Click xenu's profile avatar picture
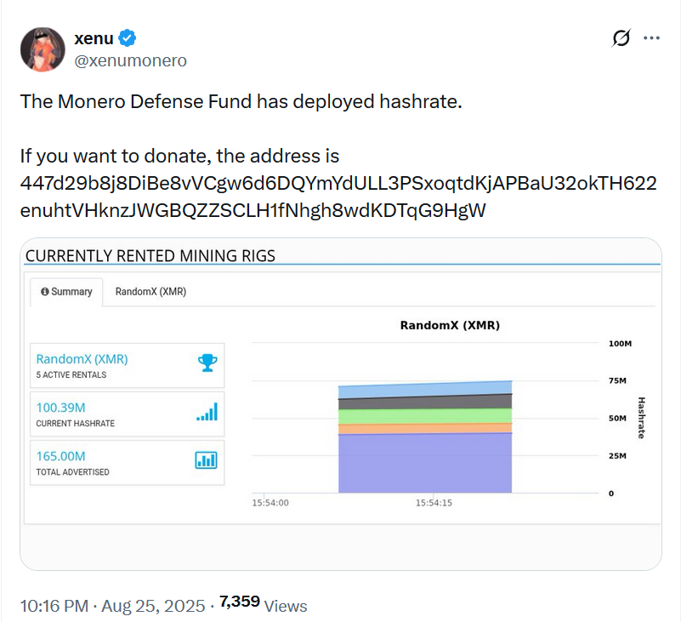Viewport: 681px width, 622px height. coord(43,49)
